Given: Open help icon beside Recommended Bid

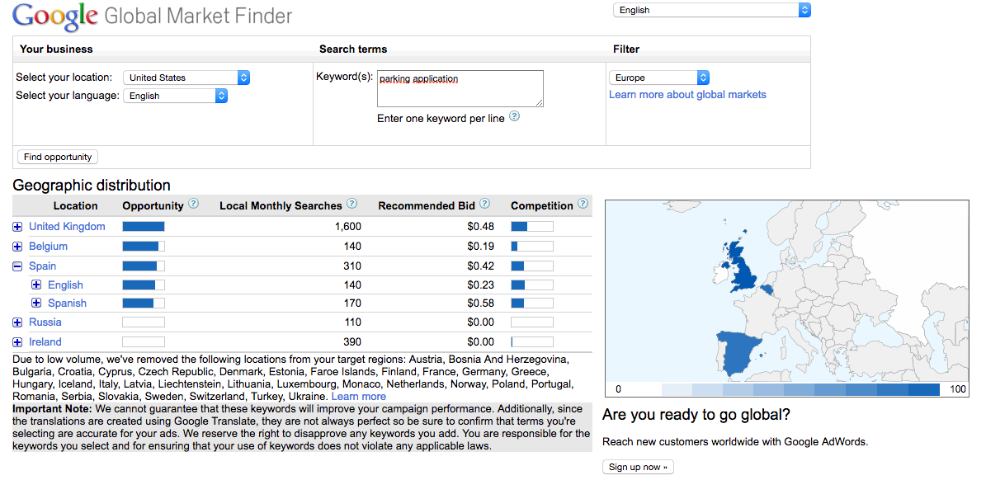Looking at the screenshot, I should click(x=485, y=204).
